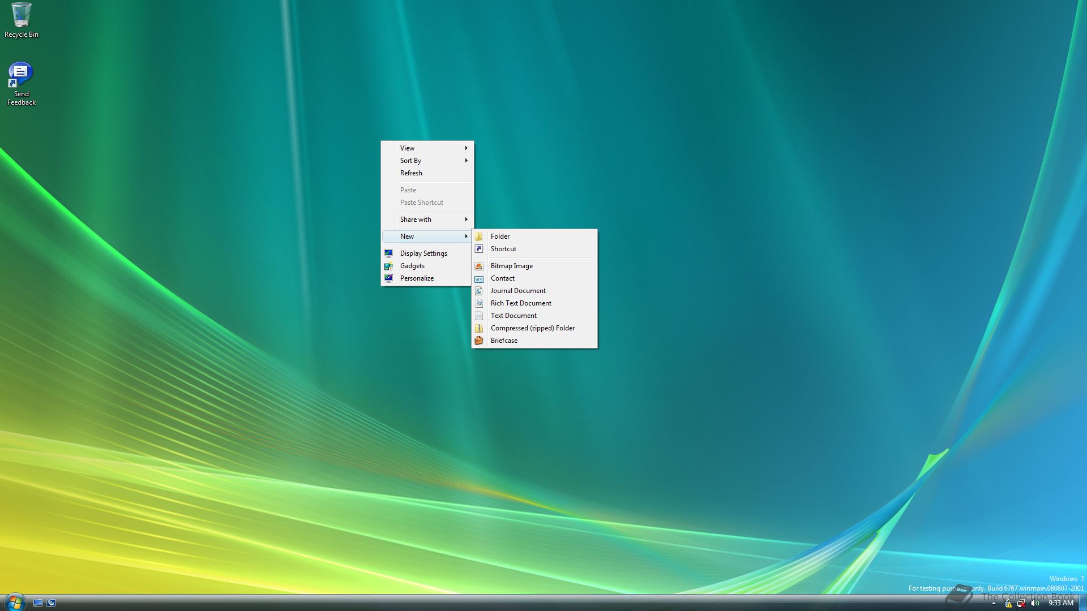Create a new Shortcut
The width and height of the screenshot is (1087, 611).
[x=534, y=249]
